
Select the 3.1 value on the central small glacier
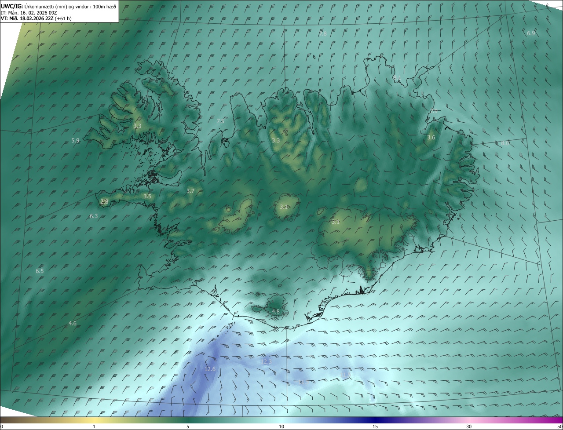[284, 207]
